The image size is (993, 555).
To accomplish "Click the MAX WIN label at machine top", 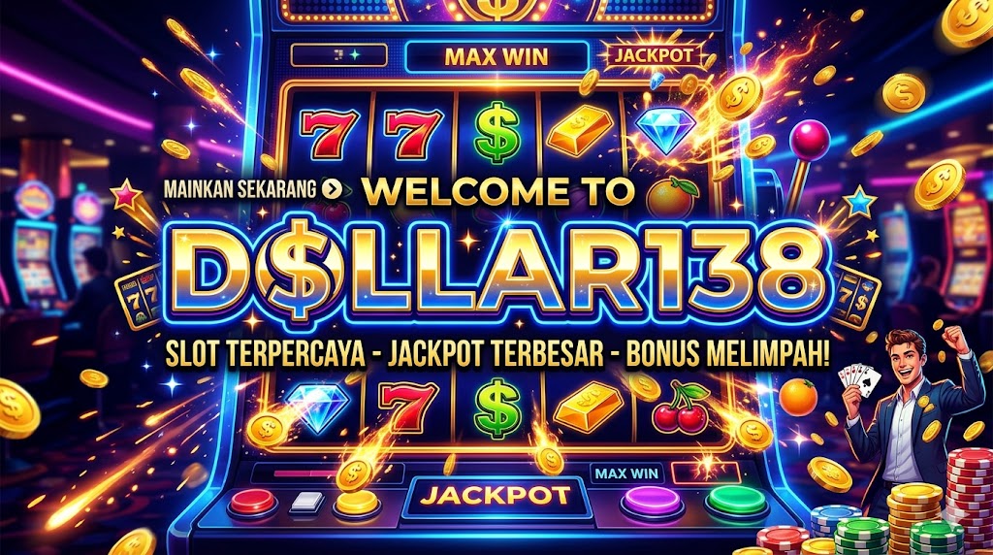I will coord(496,57).
